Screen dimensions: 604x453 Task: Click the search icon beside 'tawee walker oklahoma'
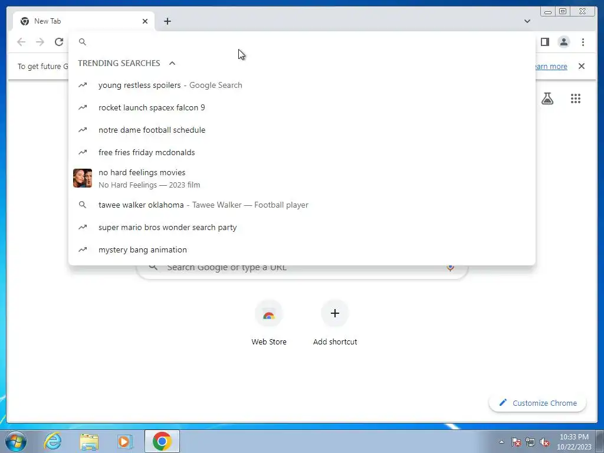pos(83,205)
